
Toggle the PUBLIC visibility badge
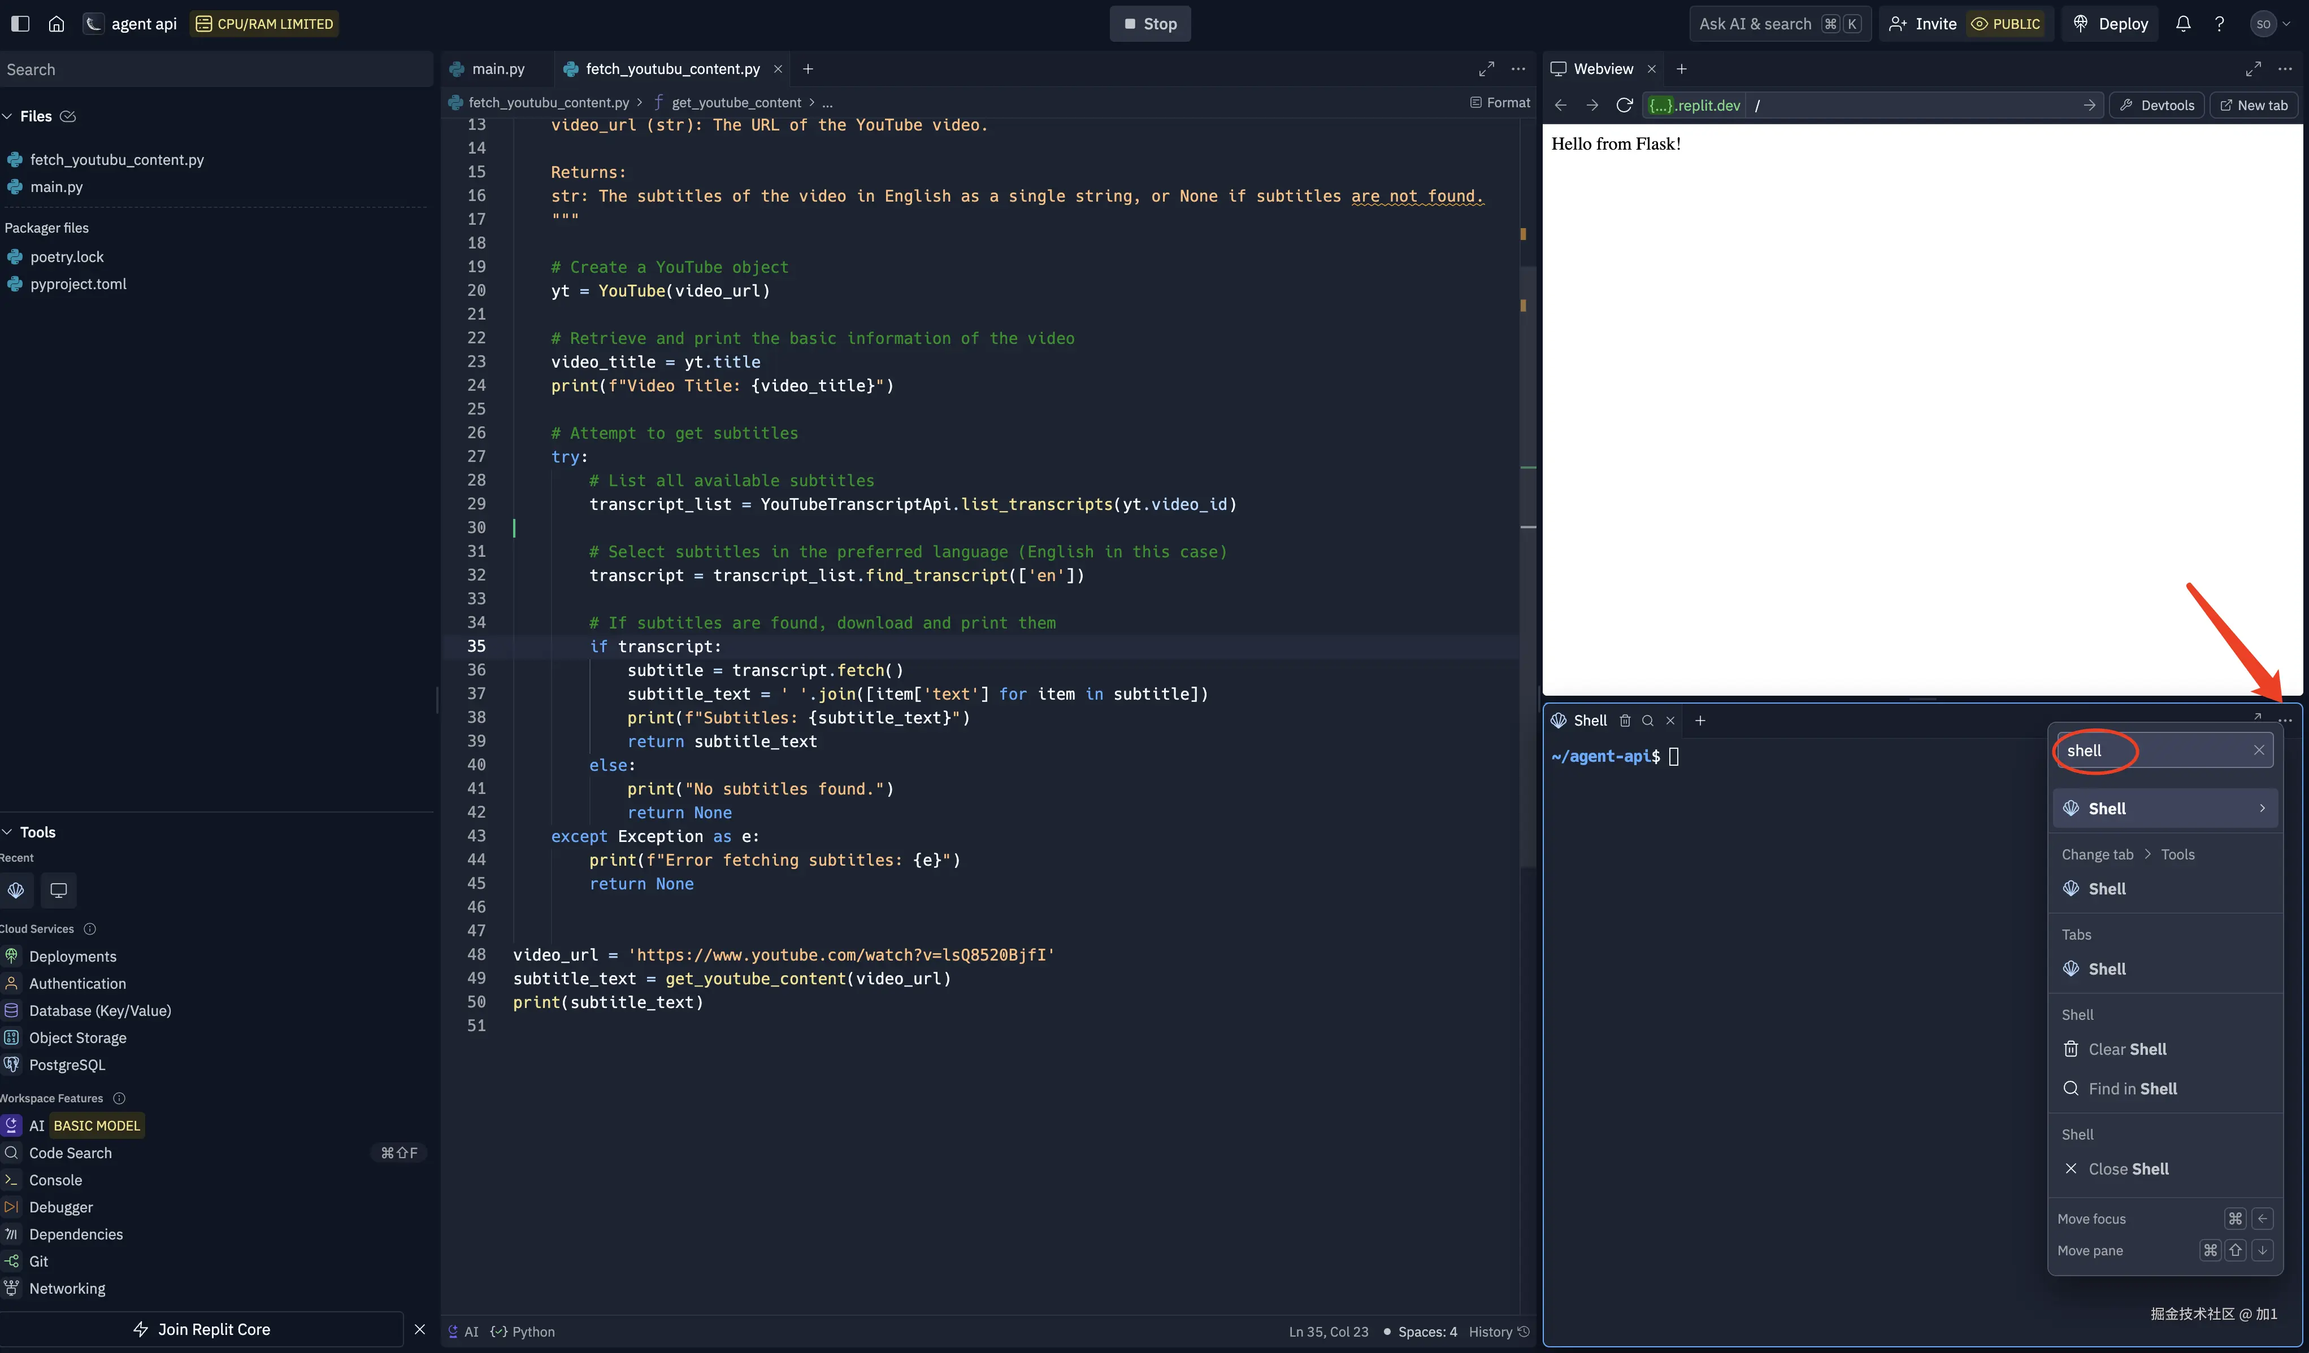[2006, 24]
